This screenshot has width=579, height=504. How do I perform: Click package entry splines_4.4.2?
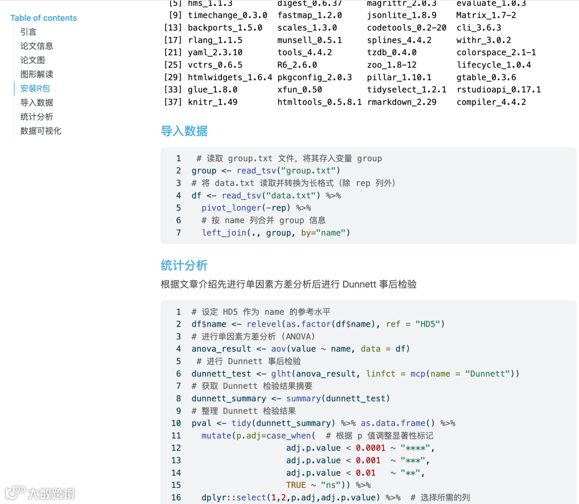tap(399, 40)
